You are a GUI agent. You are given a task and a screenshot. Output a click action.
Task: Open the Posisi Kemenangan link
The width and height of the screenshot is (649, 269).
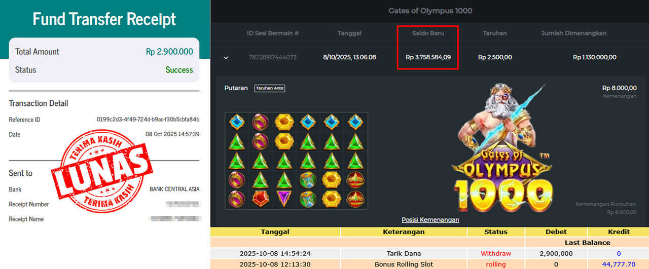(430, 220)
